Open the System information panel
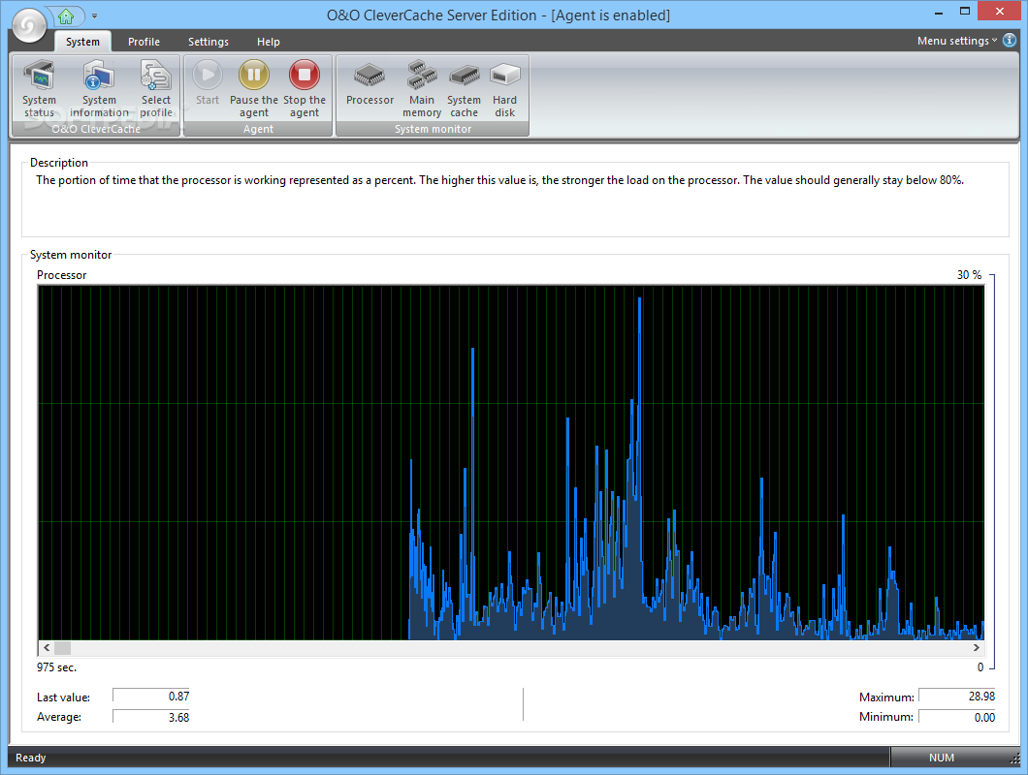This screenshot has height=775, width=1028. (x=99, y=88)
